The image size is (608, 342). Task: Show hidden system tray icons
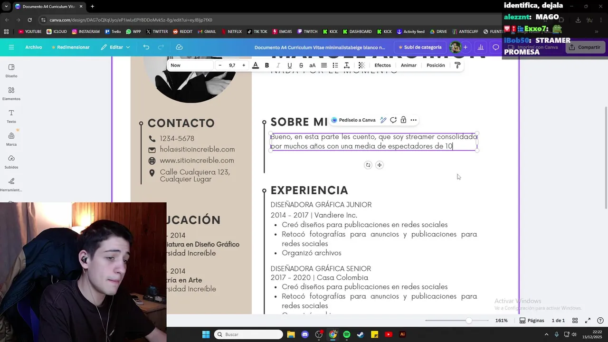[547, 334]
